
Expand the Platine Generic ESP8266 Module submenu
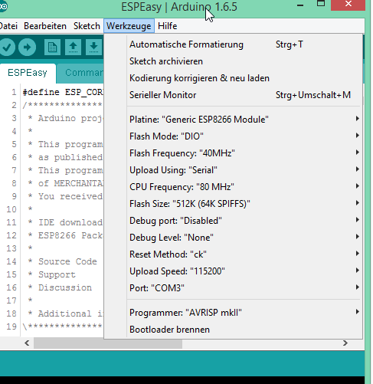(x=233, y=120)
